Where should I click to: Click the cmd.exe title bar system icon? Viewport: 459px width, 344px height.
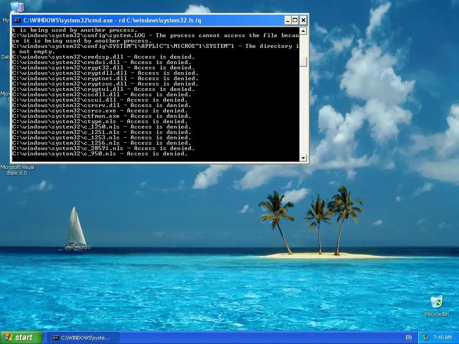(x=17, y=21)
